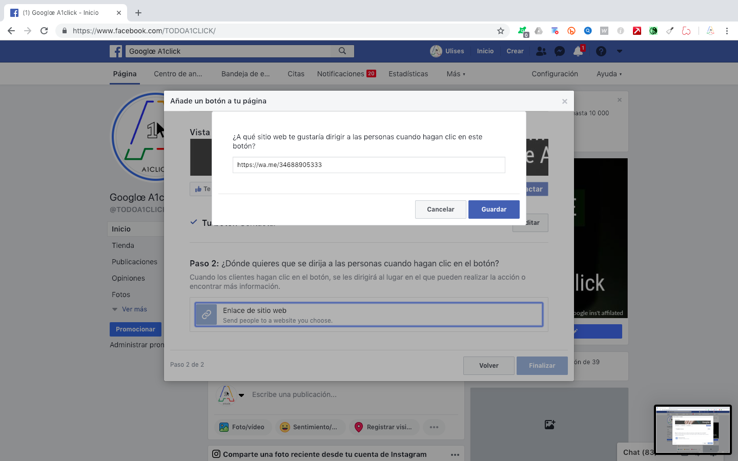Select Publicaciones in the sidebar
Screen dimensions: 738x461
pos(134,262)
